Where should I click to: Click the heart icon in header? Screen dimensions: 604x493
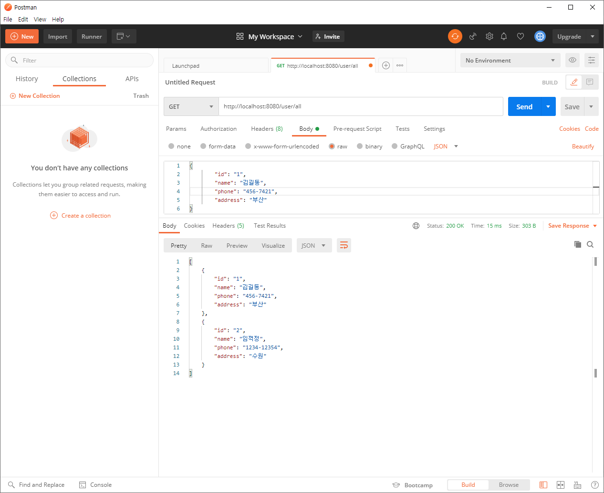(x=521, y=36)
